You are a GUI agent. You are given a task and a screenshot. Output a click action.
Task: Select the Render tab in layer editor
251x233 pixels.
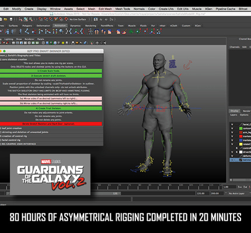click(246, 111)
